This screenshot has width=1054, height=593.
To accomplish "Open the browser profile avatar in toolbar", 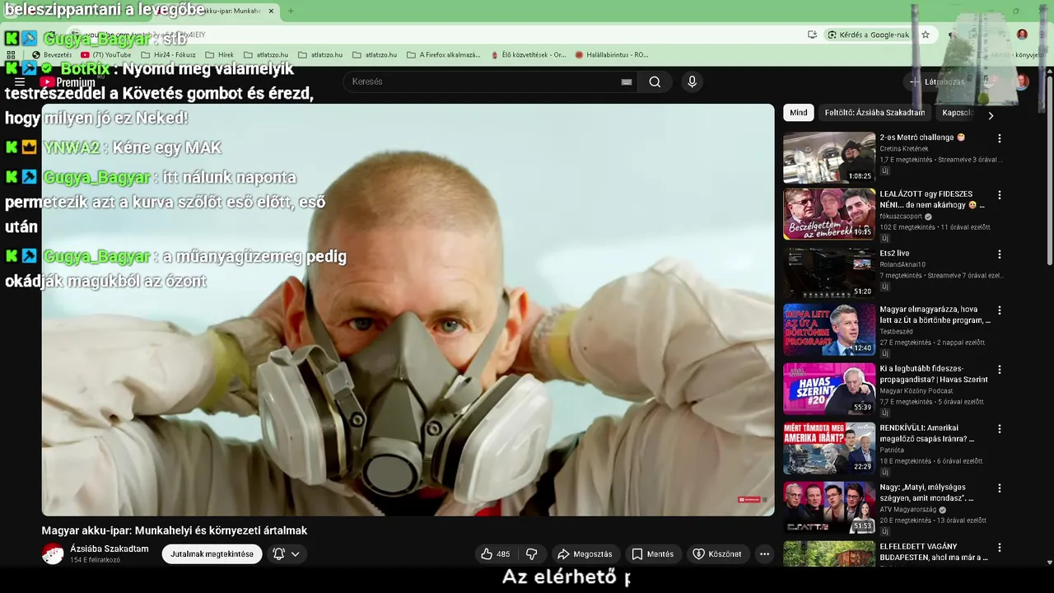I will (x=1022, y=35).
